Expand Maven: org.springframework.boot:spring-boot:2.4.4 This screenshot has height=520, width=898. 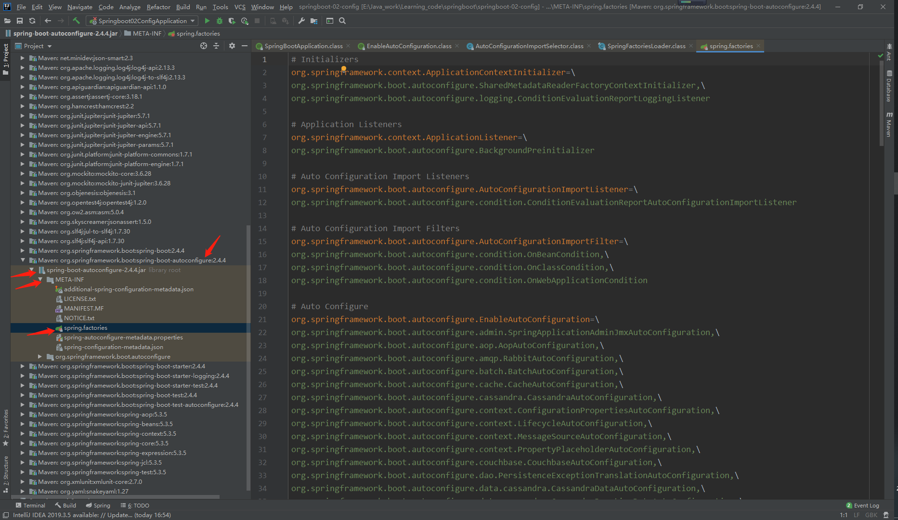(x=23, y=250)
